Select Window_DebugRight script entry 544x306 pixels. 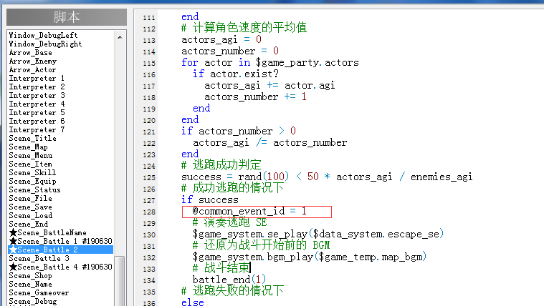coord(45,44)
